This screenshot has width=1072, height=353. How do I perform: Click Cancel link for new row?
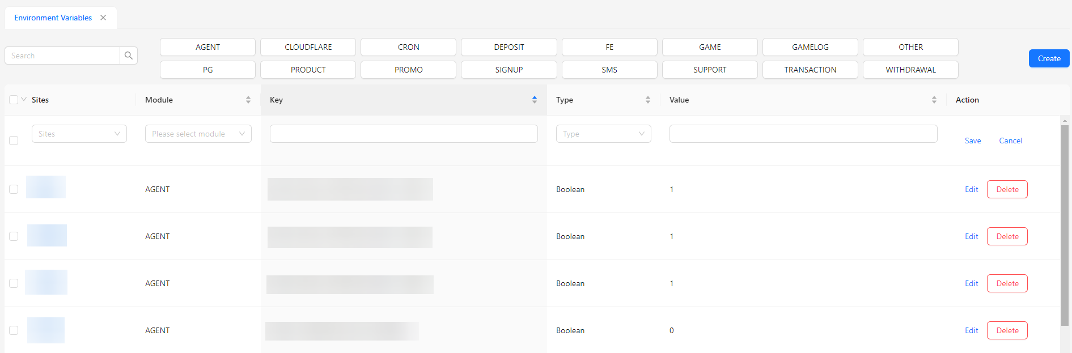pyautogui.click(x=1010, y=141)
